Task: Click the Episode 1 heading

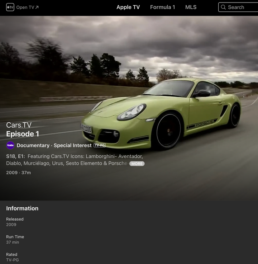Action: [23, 134]
